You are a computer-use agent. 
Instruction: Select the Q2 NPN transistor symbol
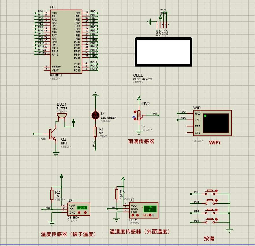coord(53,134)
